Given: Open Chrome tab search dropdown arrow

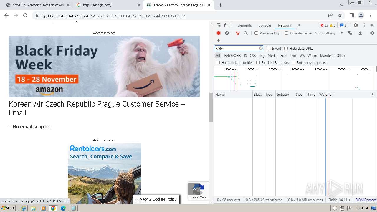Looking at the screenshot, I should pyautogui.click(x=342, y=5).
